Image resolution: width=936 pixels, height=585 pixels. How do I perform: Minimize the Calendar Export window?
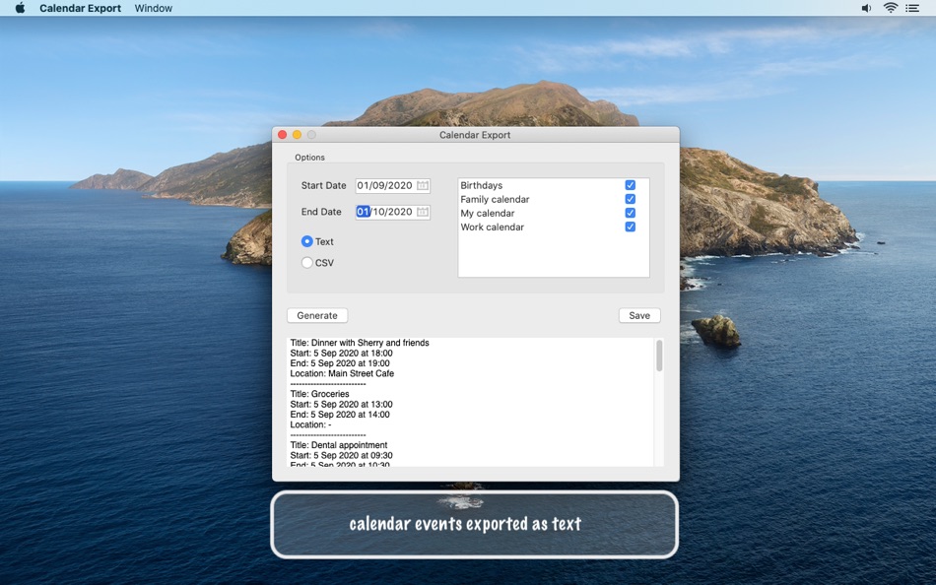click(297, 135)
